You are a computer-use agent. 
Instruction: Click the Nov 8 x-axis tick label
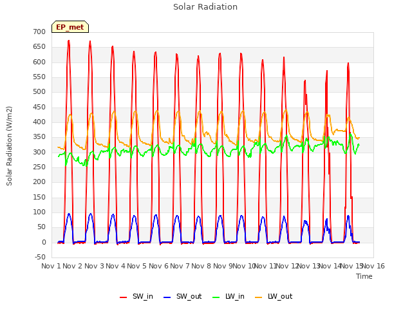(201, 266)
